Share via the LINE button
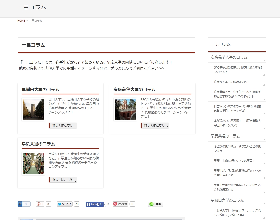280x220 pixels. pyautogui.click(x=155, y=204)
